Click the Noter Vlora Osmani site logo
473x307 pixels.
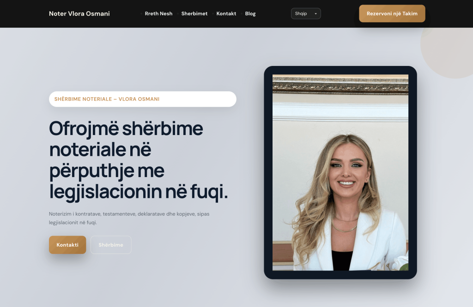pyautogui.click(x=79, y=14)
